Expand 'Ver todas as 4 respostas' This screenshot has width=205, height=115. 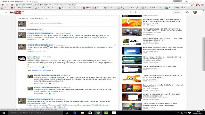point(41,70)
